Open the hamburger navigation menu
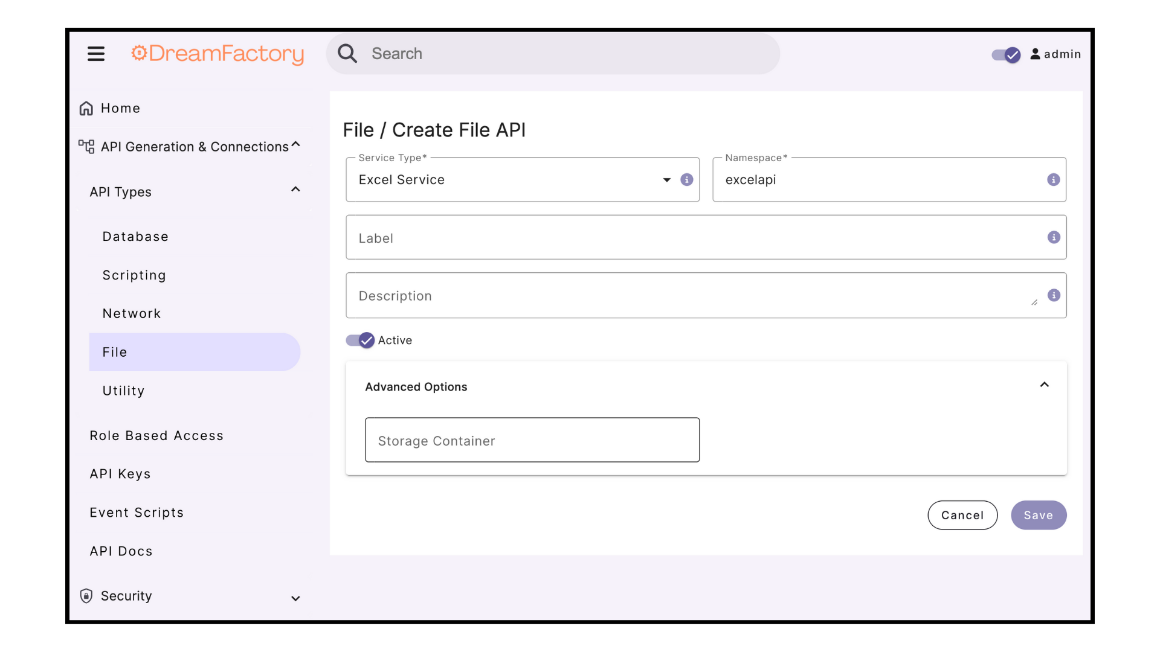The image size is (1160, 652). click(x=95, y=53)
